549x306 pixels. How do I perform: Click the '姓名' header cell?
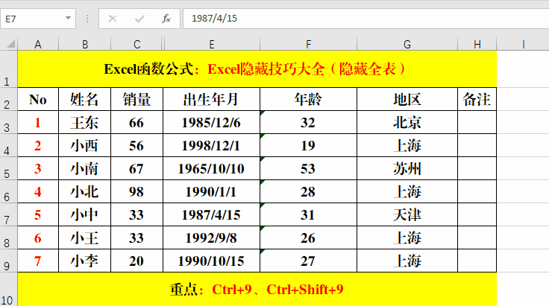[x=85, y=99]
